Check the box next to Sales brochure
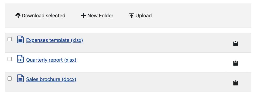Viewport: 255px width, 96px height. [10, 78]
